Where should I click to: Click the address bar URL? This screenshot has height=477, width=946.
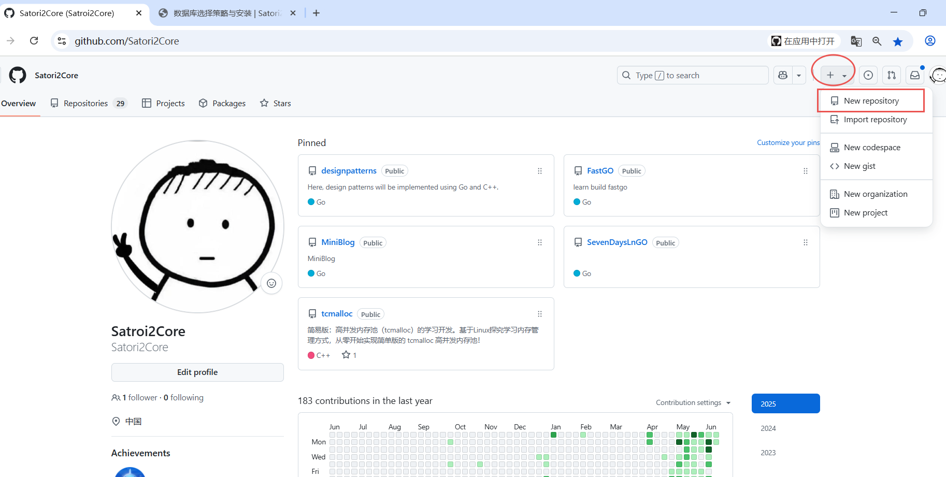click(127, 41)
